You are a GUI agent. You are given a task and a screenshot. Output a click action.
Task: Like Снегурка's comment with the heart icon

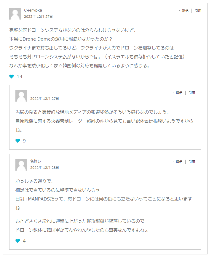(x=12, y=77)
